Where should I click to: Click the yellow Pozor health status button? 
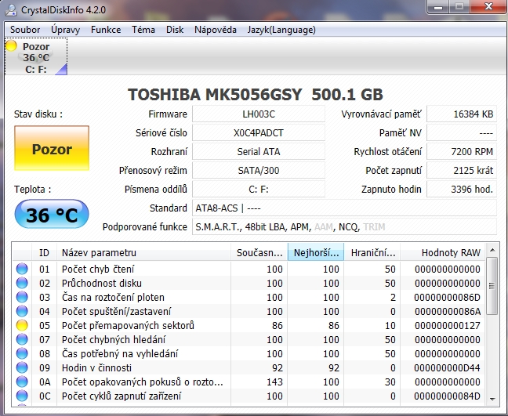[x=52, y=148]
